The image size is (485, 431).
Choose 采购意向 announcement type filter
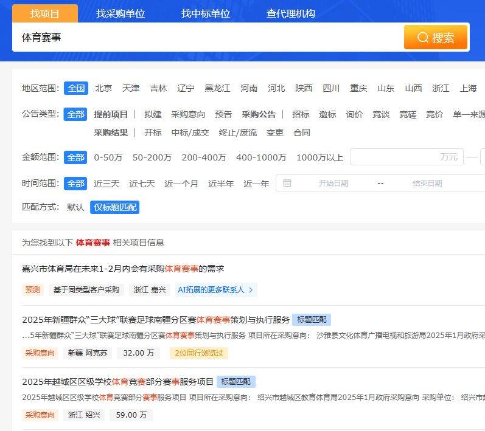[x=188, y=114]
